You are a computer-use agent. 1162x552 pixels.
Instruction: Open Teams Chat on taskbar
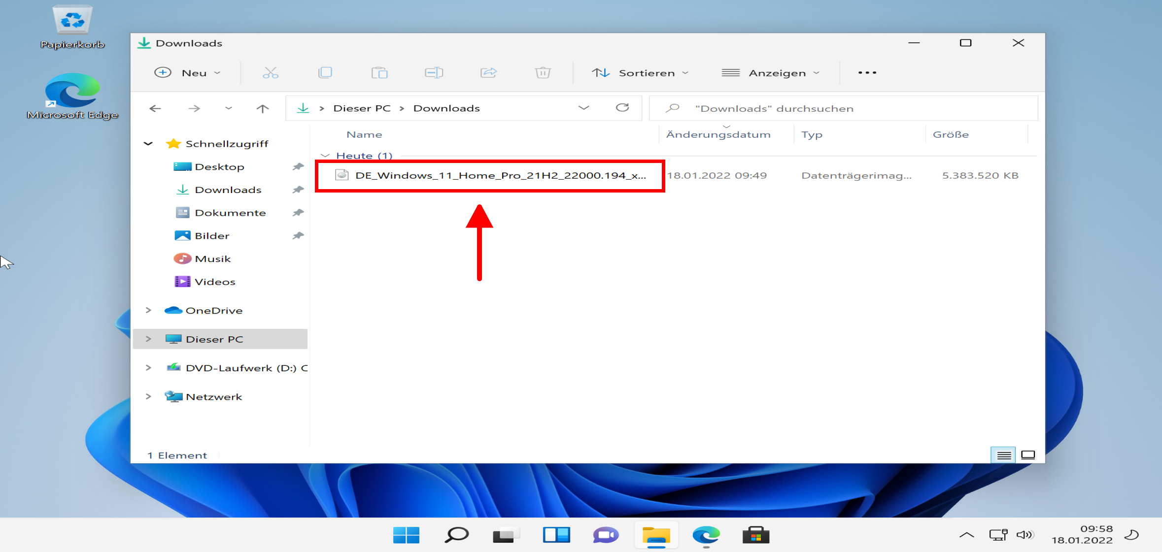pyautogui.click(x=606, y=535)
